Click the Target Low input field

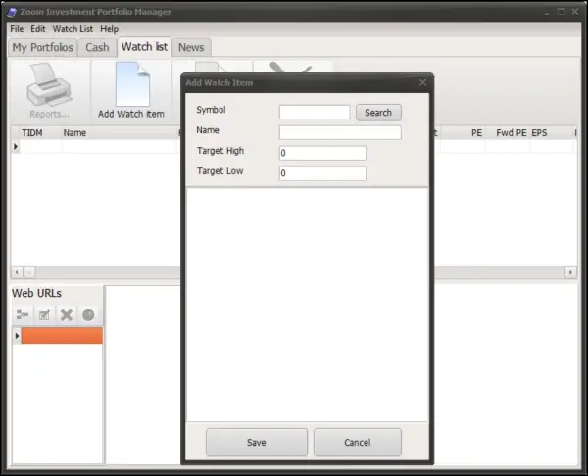coord(322,173)
